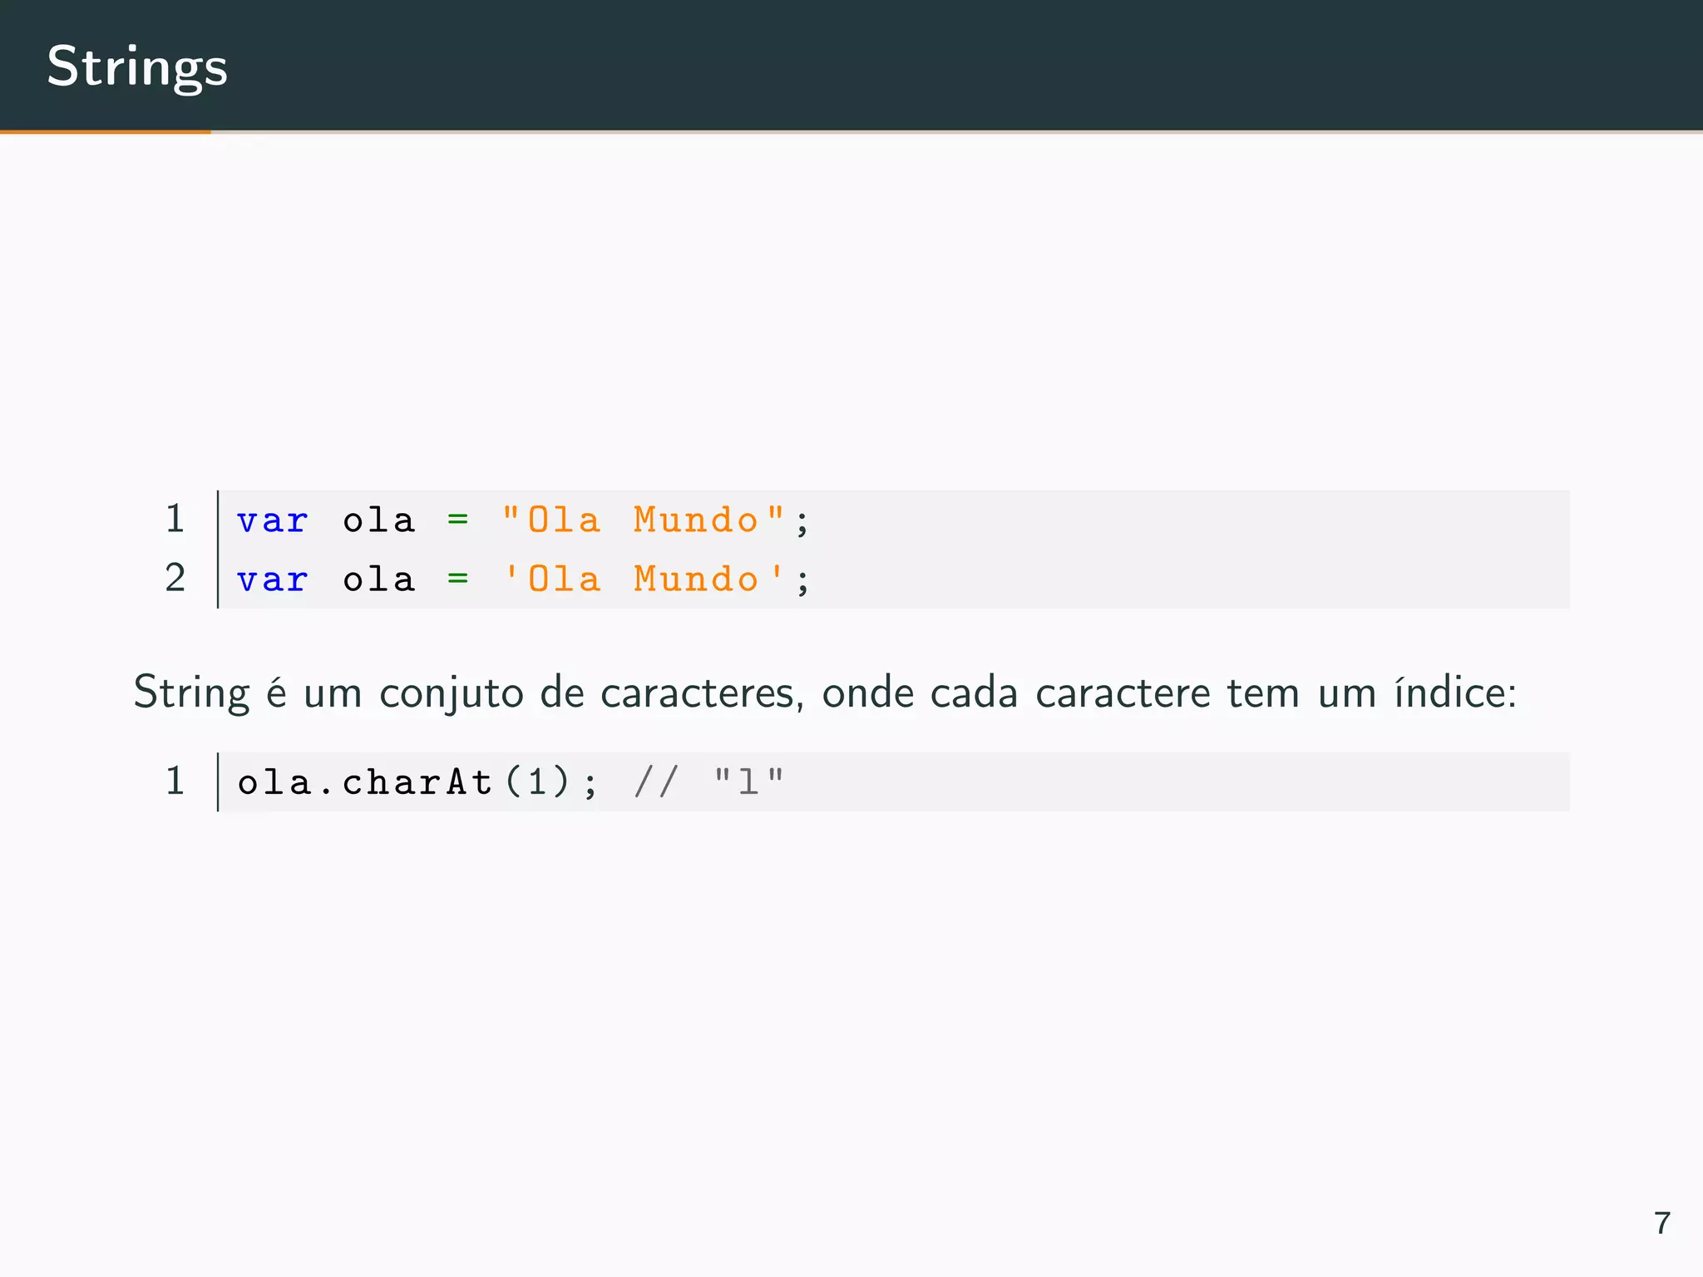Click the blue "var" keyword on code line 2
The image size is (1703, 1277).
click(272, 580)
